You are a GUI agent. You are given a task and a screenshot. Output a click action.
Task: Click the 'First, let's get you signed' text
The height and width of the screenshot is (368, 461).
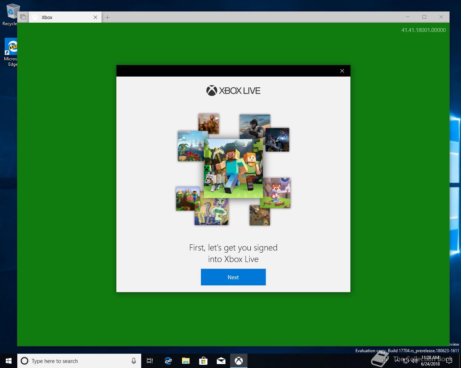[x=233, y=248]
